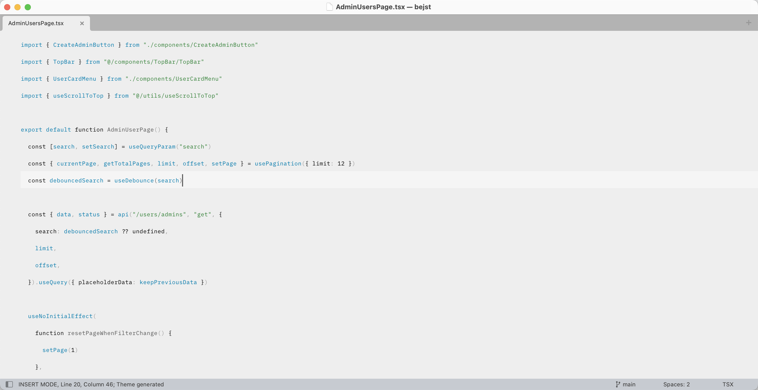Click the git branch icon in status bar

click(x=618, y=384)
